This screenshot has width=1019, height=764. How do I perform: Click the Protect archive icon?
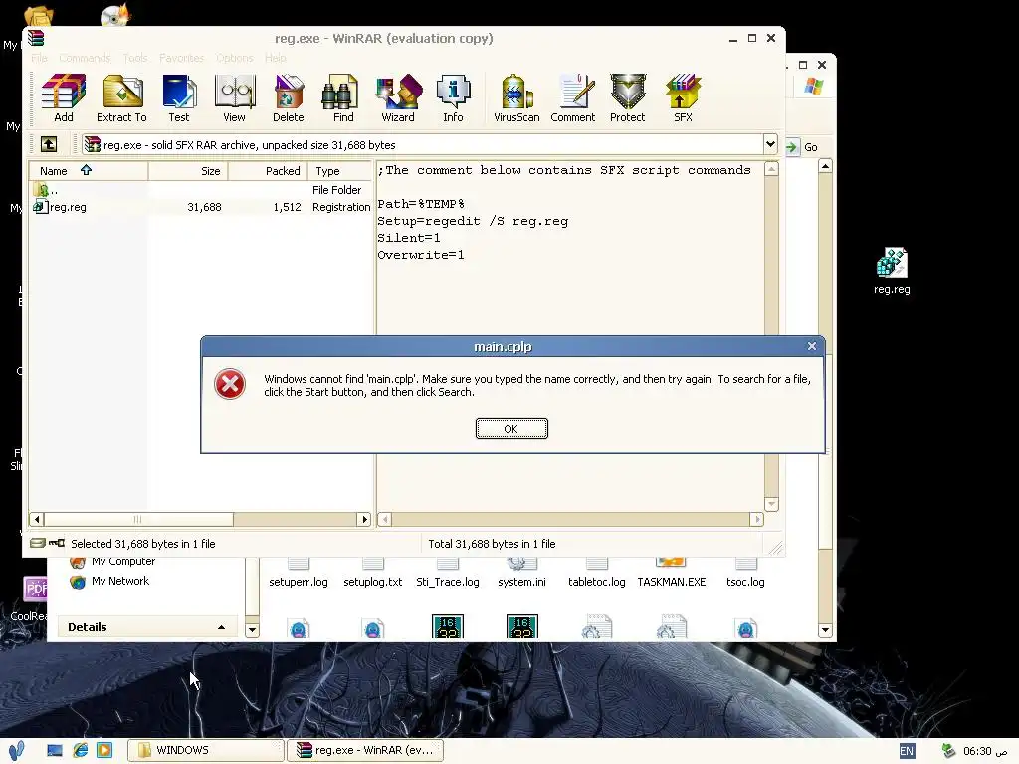(627, 98)
